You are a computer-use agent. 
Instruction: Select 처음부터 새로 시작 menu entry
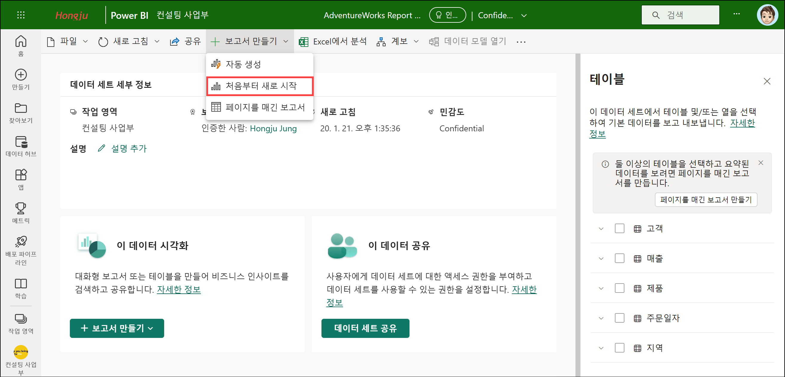pos(260,86)
